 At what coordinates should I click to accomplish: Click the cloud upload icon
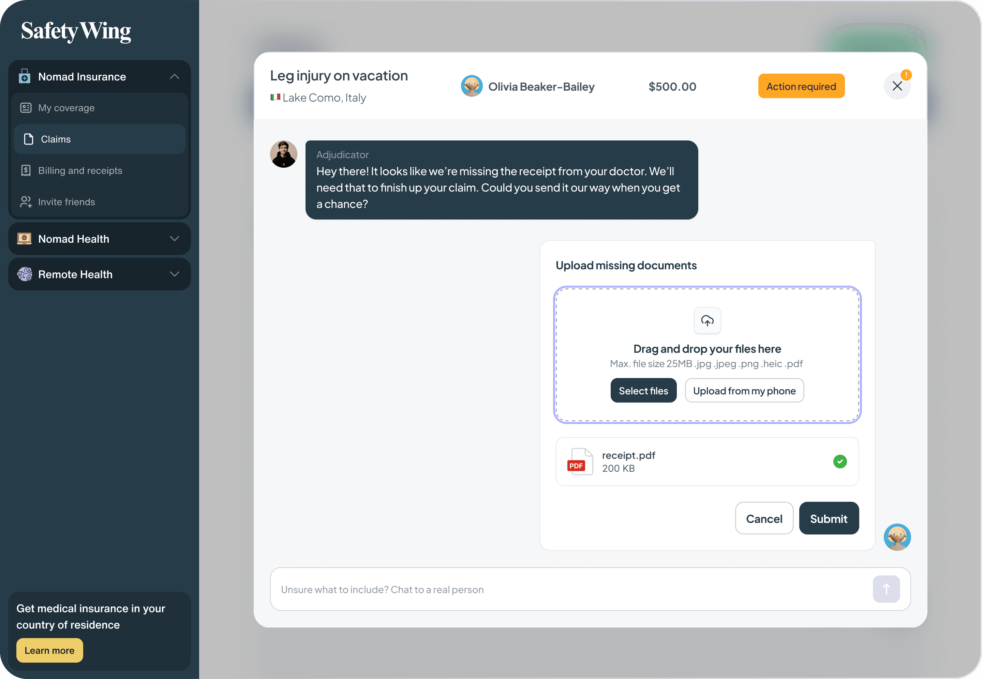(707, 320)
